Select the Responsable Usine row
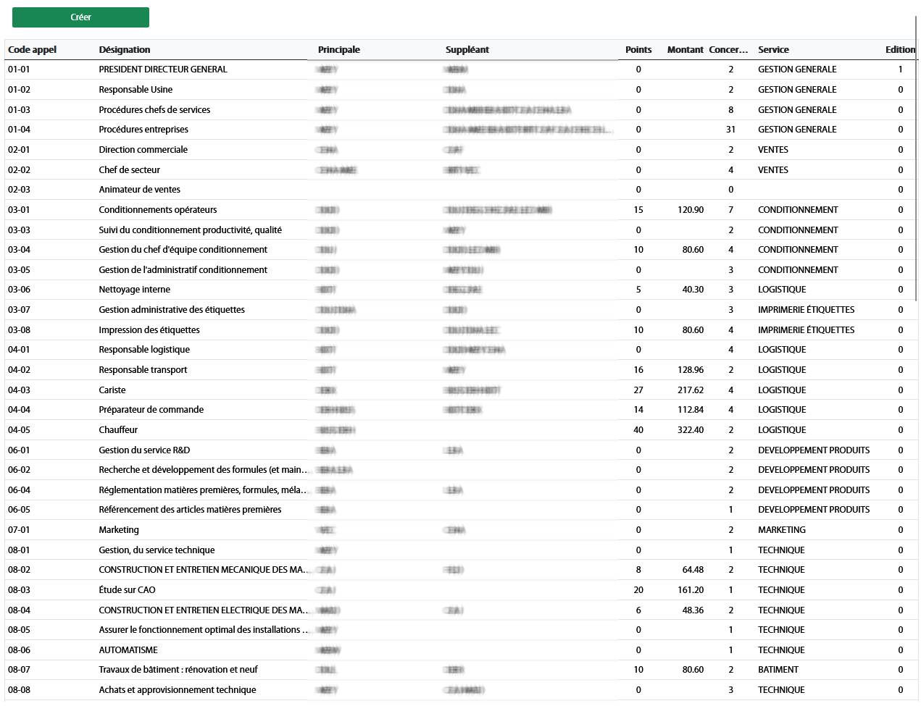The image size is (921, 706). (x=461, y=90)
